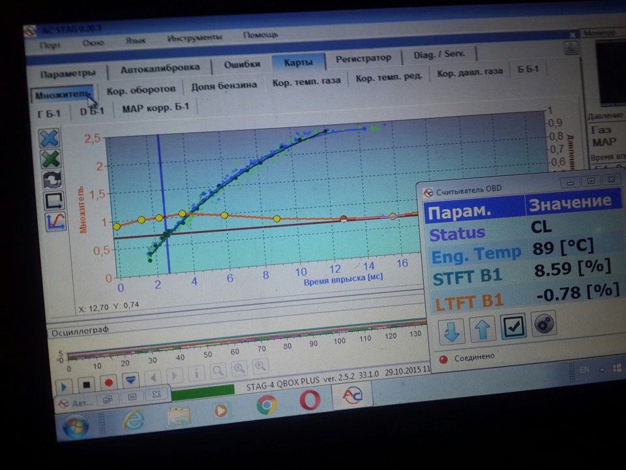Click the blue down arrow in OBD reader

451,331
